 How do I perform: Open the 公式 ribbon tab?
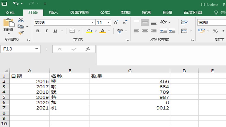click(105, 12)
